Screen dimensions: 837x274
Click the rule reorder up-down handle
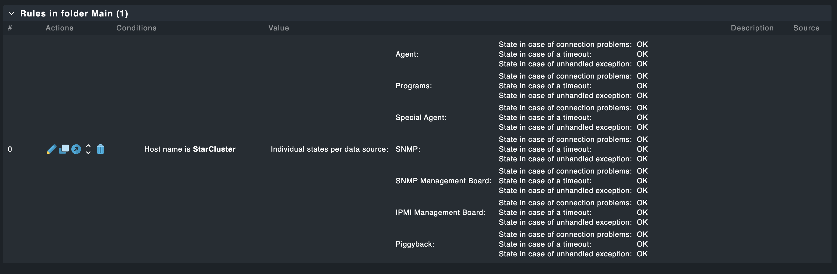click(x=88, y=149)
